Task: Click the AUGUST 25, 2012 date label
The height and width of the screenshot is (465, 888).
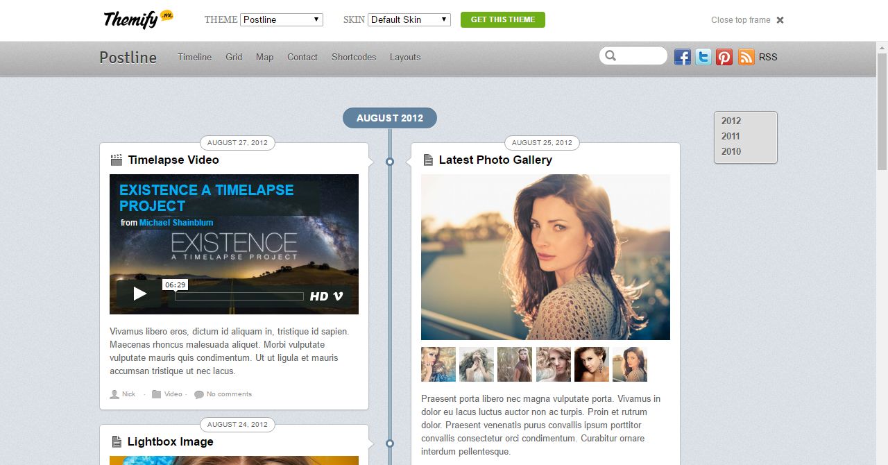Action: tap(542, 143)
